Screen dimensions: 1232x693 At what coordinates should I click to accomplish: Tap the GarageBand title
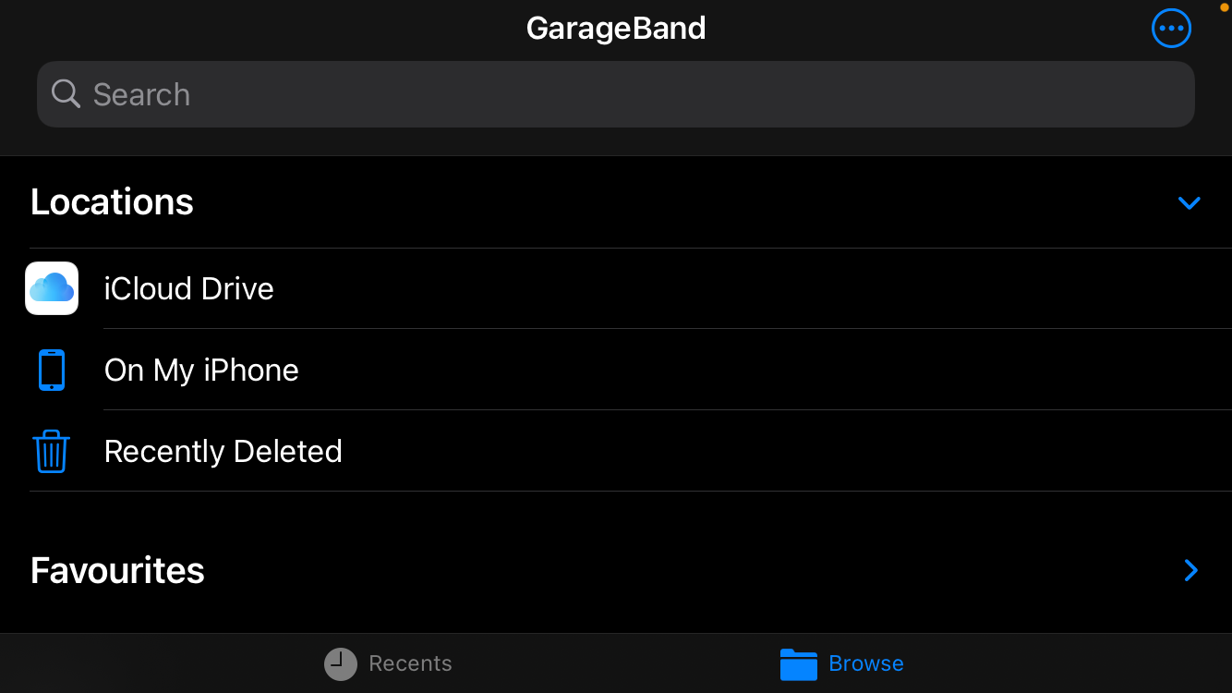point(615,28)
